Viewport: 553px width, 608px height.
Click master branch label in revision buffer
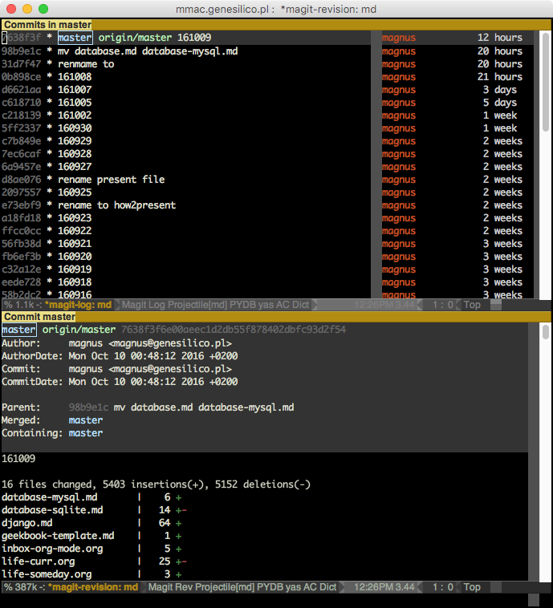(18, 330)
